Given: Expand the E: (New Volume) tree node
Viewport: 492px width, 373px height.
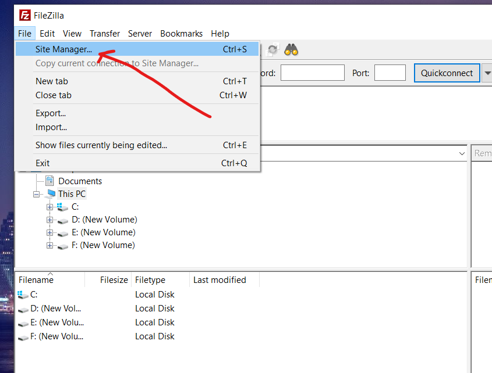Looking at the screenshot, I should pyautogui.click(x=50, y=232).
